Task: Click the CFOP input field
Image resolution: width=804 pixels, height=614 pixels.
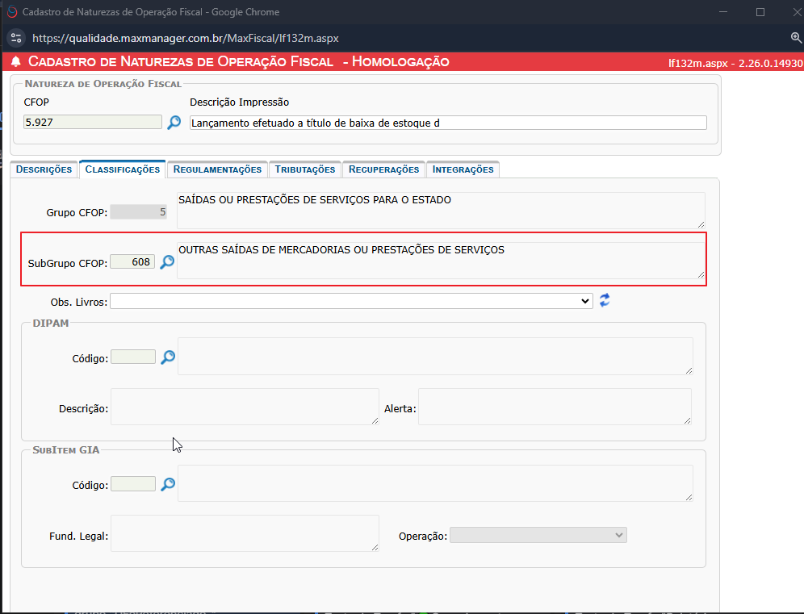Action: pyautogui.click(x=93, y=122)
